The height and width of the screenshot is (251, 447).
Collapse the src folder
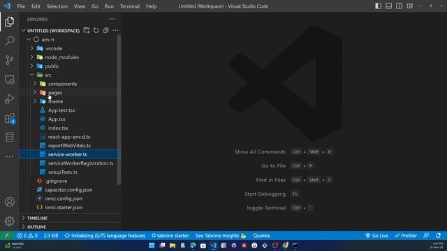tap(31, 75)
